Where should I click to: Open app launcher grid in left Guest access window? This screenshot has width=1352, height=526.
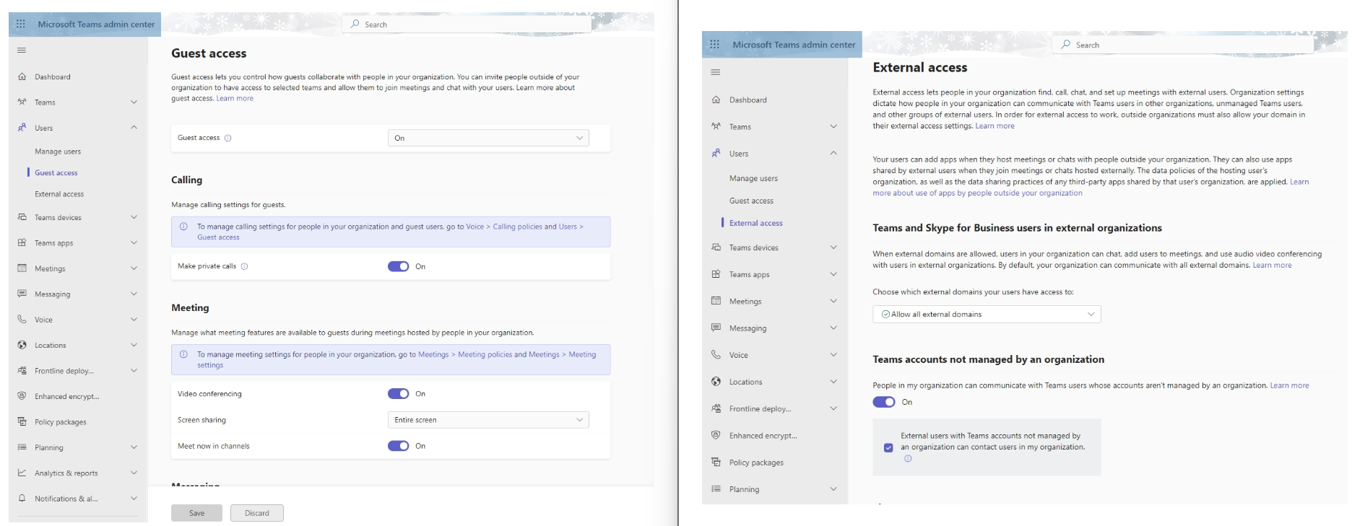pyautogui.click(x=21, y=24)
